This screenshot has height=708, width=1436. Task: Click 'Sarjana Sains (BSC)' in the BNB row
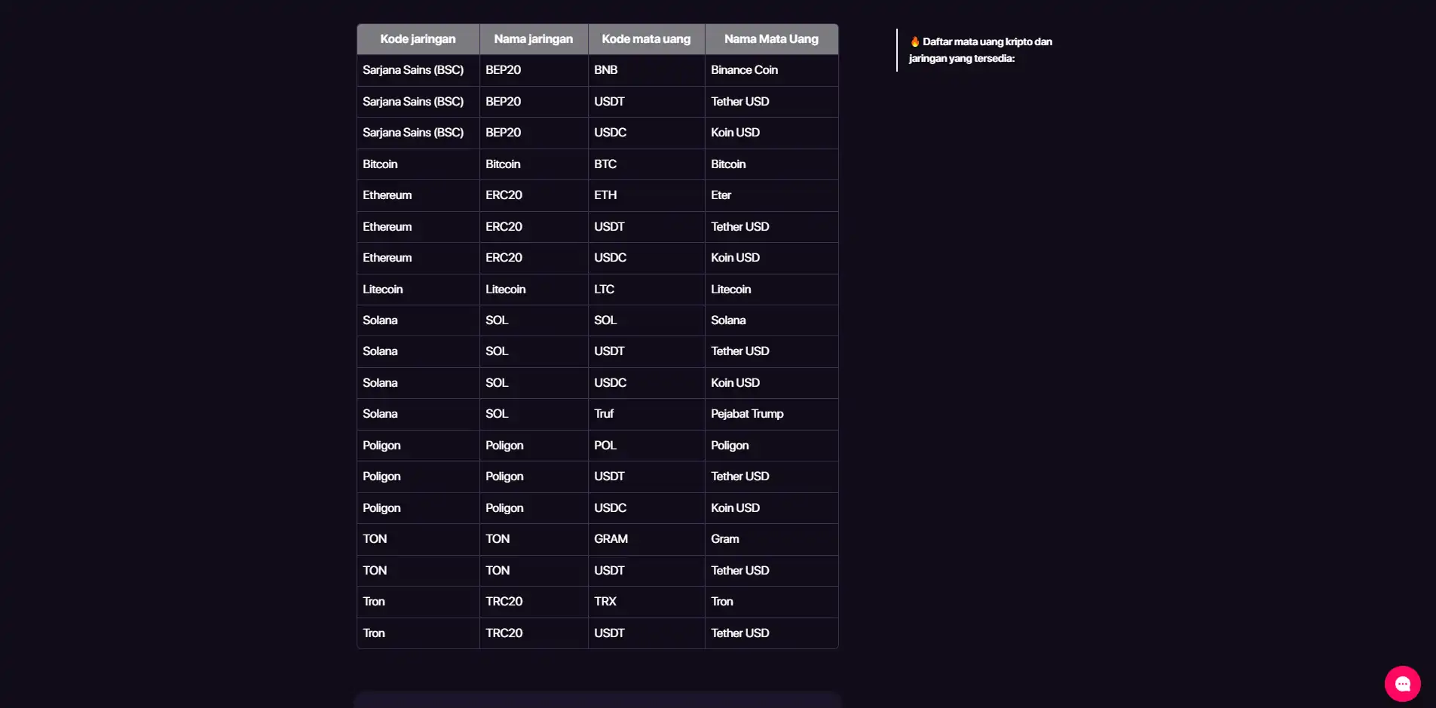point(418,70)
